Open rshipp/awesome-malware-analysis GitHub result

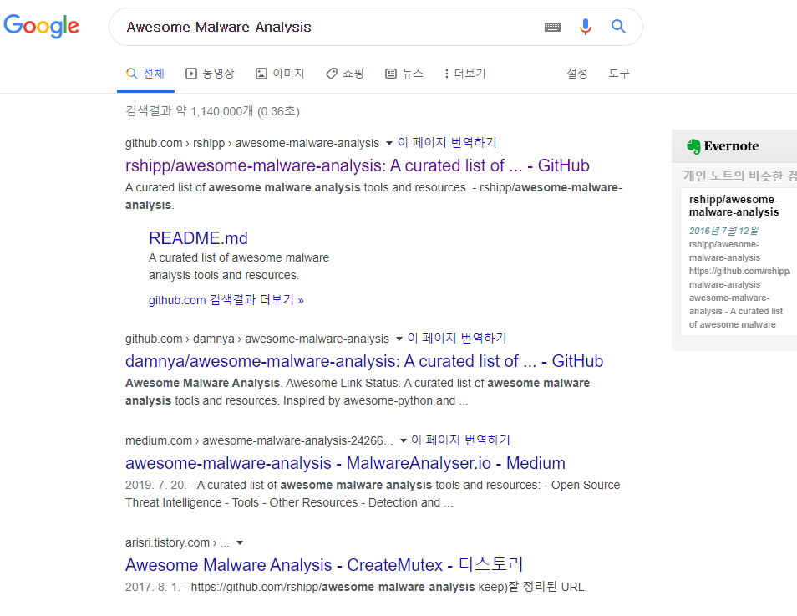pos(358,165)
